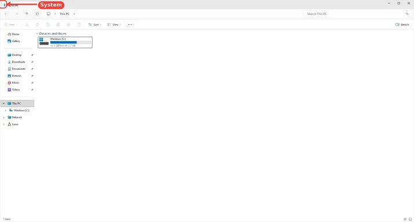414x222 pixels.
Task: Toggle the Details pane button
Action: pos(402,24)
